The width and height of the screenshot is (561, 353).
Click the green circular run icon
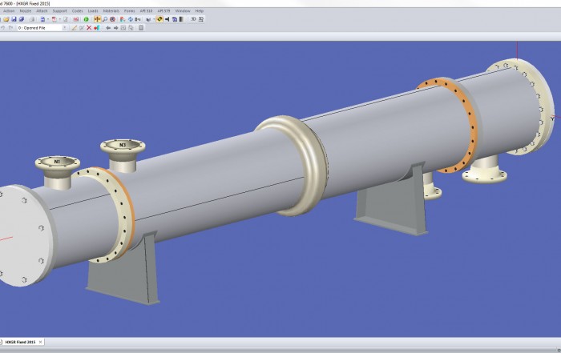(87, 19)
